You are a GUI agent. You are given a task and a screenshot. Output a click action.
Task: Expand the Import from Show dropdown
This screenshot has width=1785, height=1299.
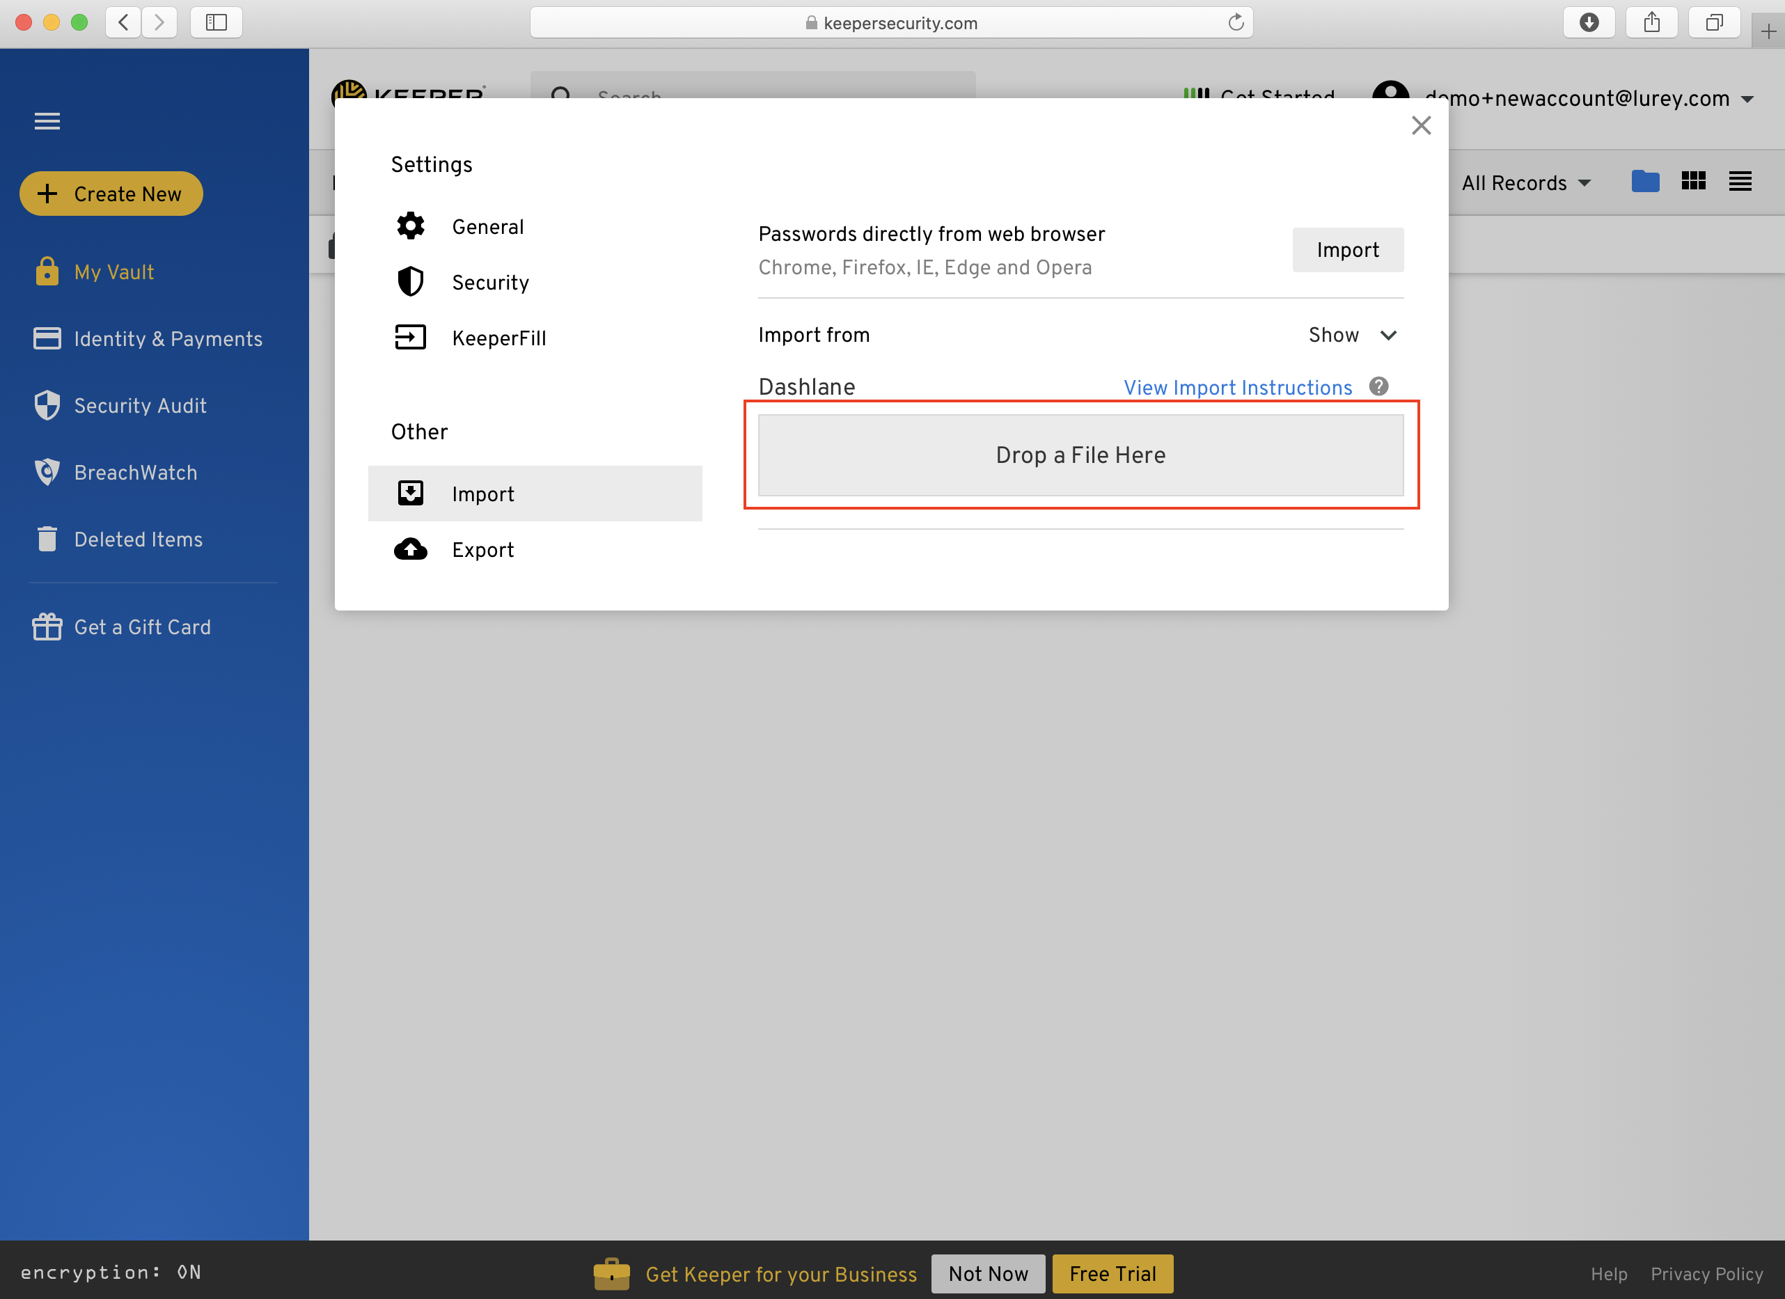pyautogui.click(x=1352, y=335)
